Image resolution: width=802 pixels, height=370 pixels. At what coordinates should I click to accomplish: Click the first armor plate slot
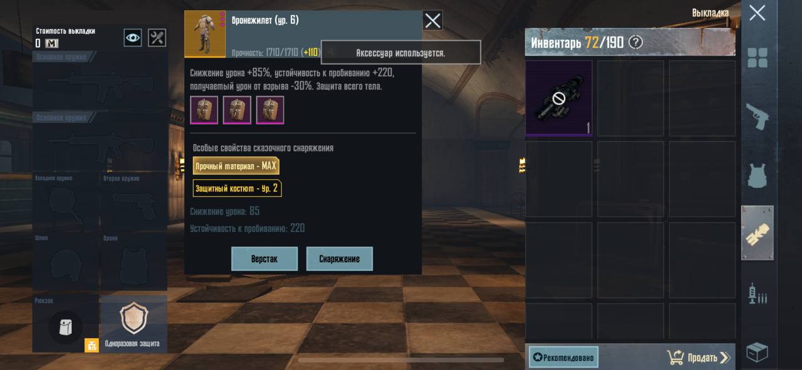204,110
